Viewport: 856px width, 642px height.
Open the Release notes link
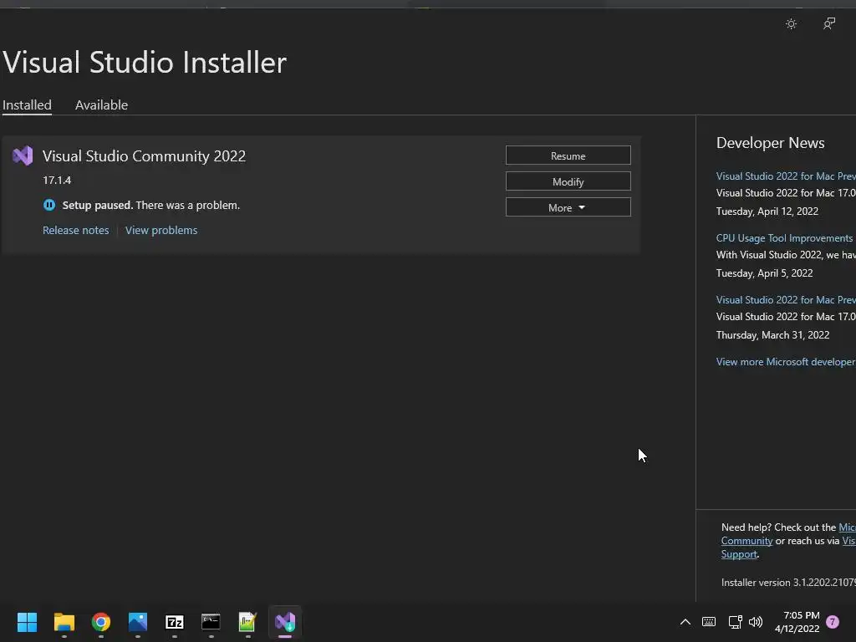(x=76, y=231)
